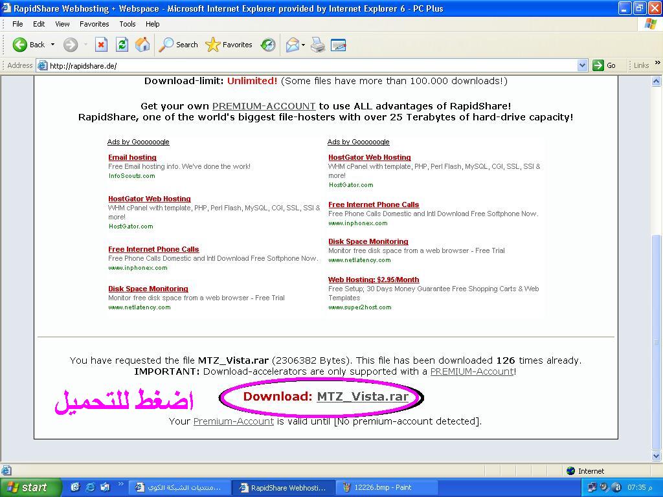Click the address bar URL field

pyautogui.click(x=312, y=65)
